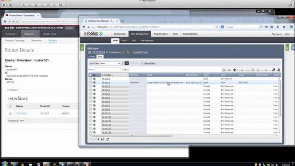
Task: Click the Windows taskbar clock
Action: pyautogui.click(x=286, y=165)
